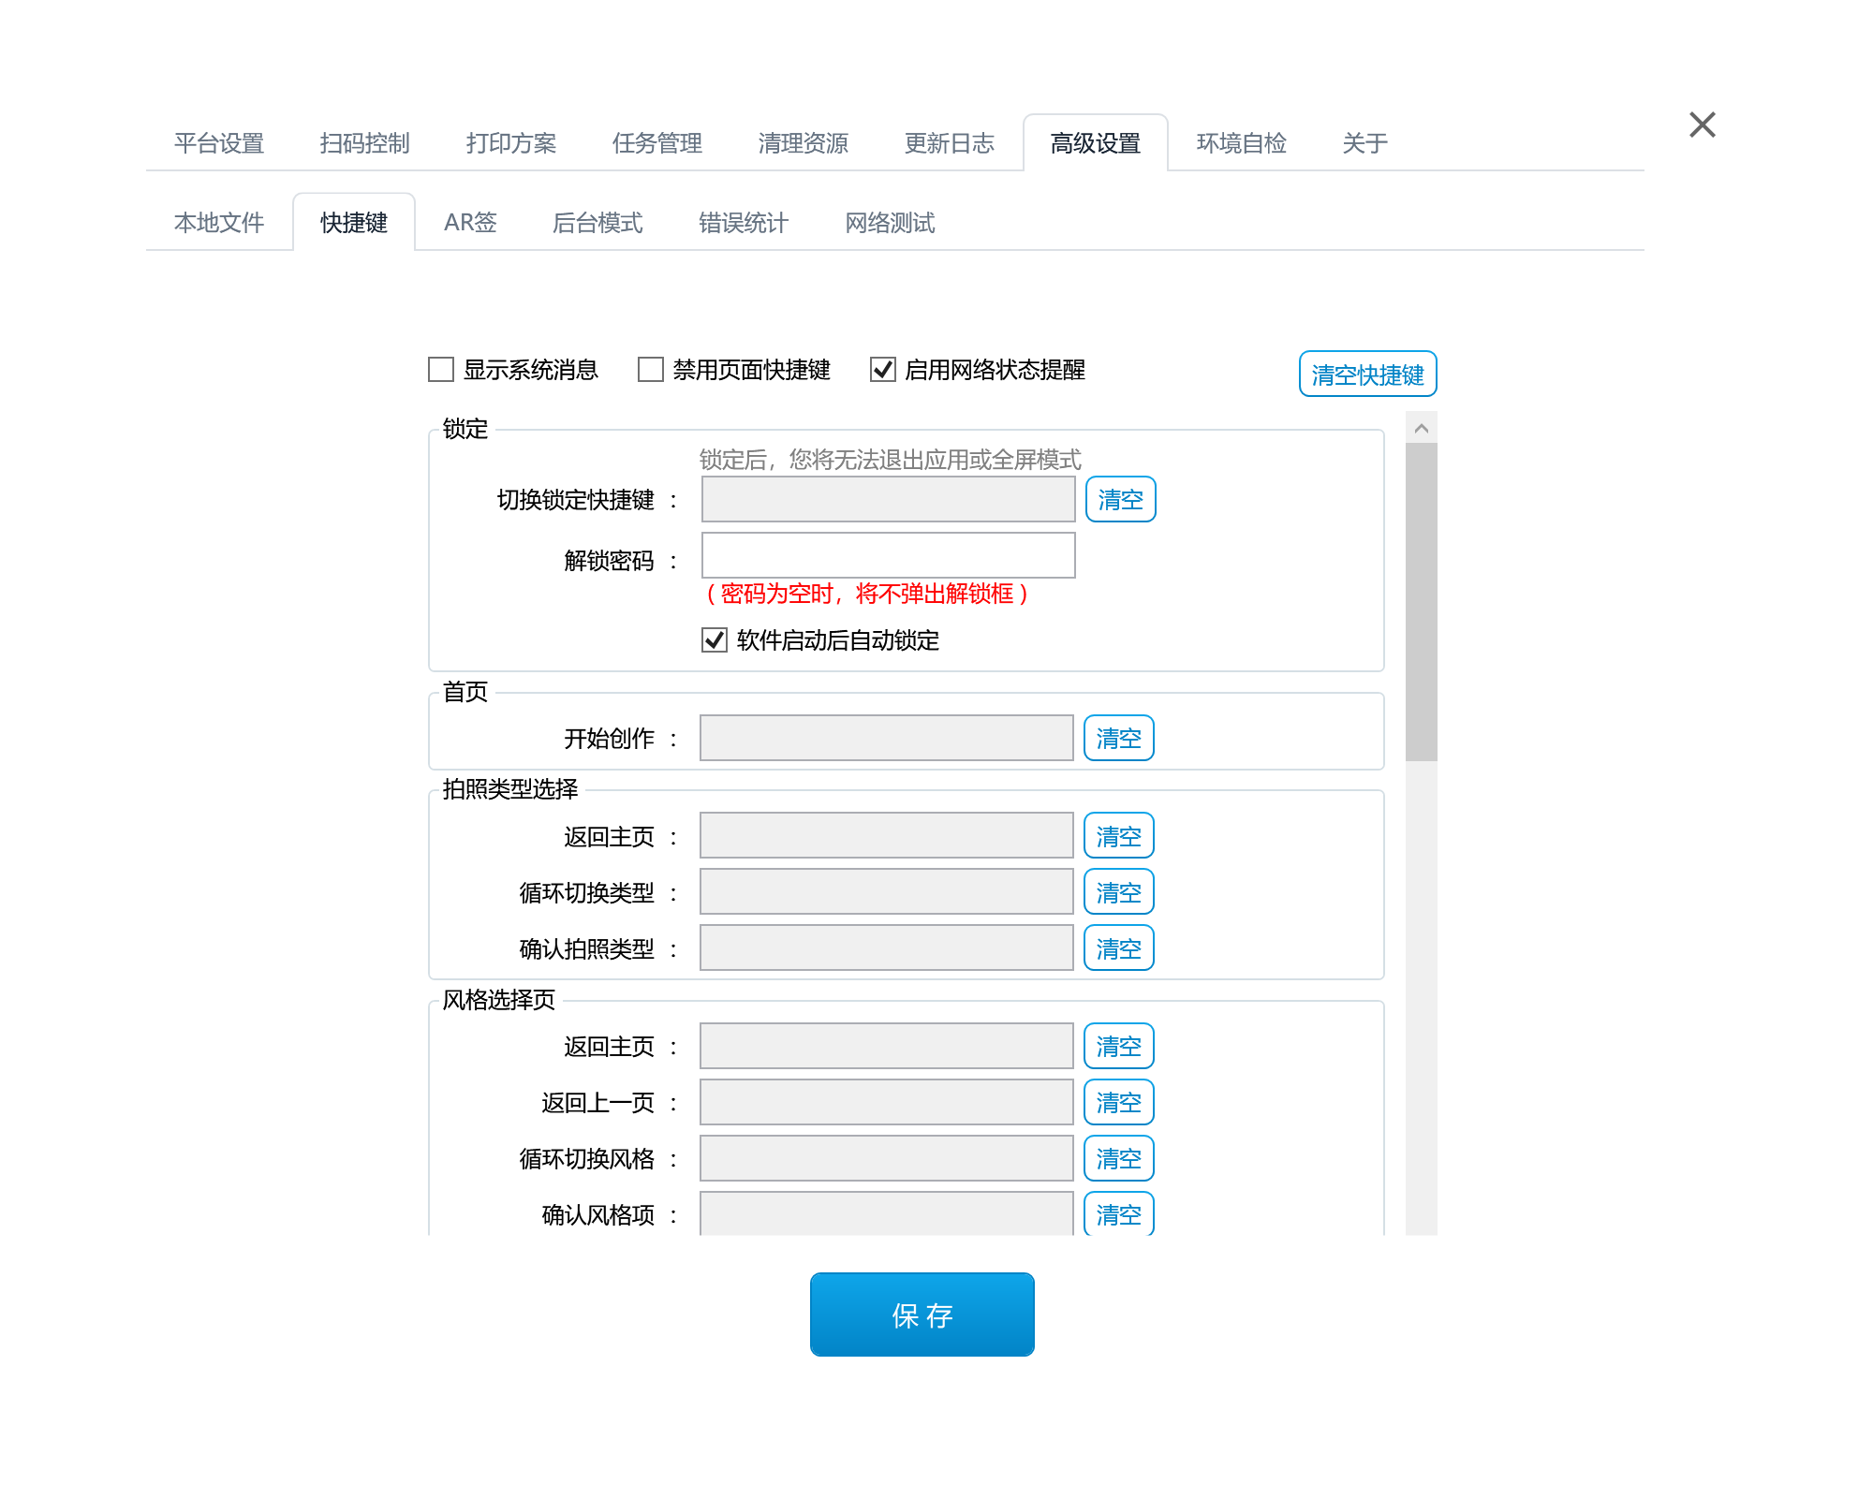Uncheck 启用网络状态提醒 option
The width and height of the screenshot is (1873, 1498).
[883, 369]
